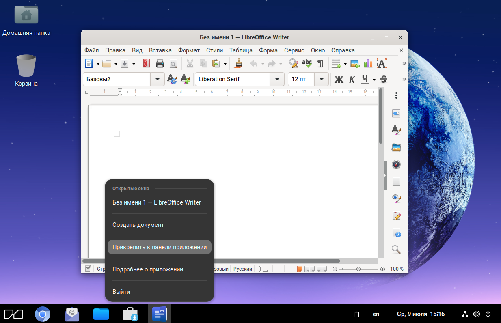Click the Insert chart icon
The height and width of the screenshot is (323, 501).
368,64
